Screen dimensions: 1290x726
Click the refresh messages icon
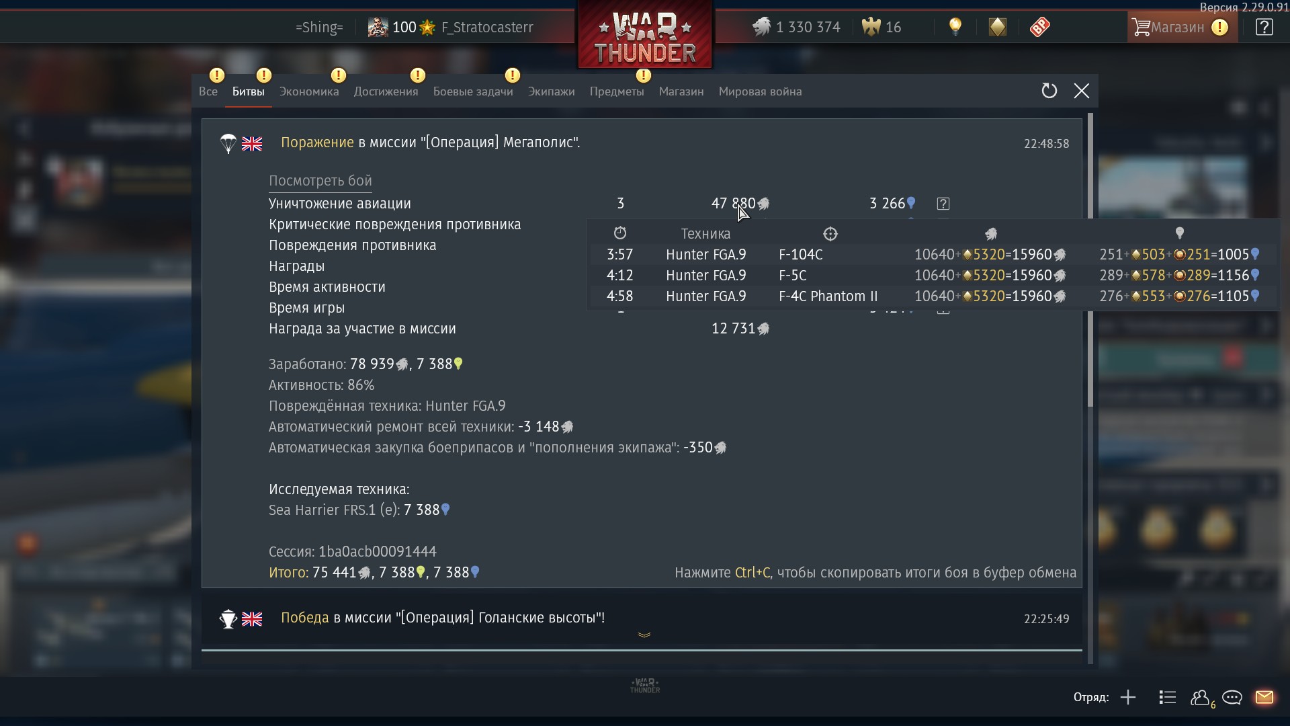click(1049, 91)
